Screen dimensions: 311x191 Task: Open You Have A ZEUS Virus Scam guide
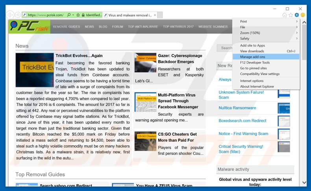point(164,185)
